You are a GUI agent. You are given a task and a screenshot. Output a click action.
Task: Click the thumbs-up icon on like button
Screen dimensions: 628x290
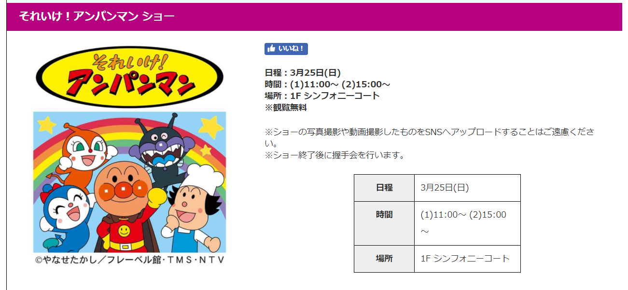[x=271, y=49]
